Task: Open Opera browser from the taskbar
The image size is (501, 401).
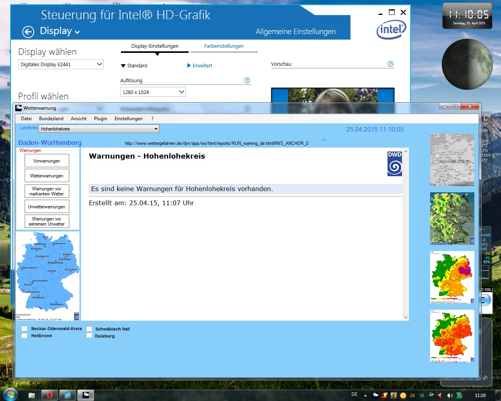Action: click(x=50, y=395)
